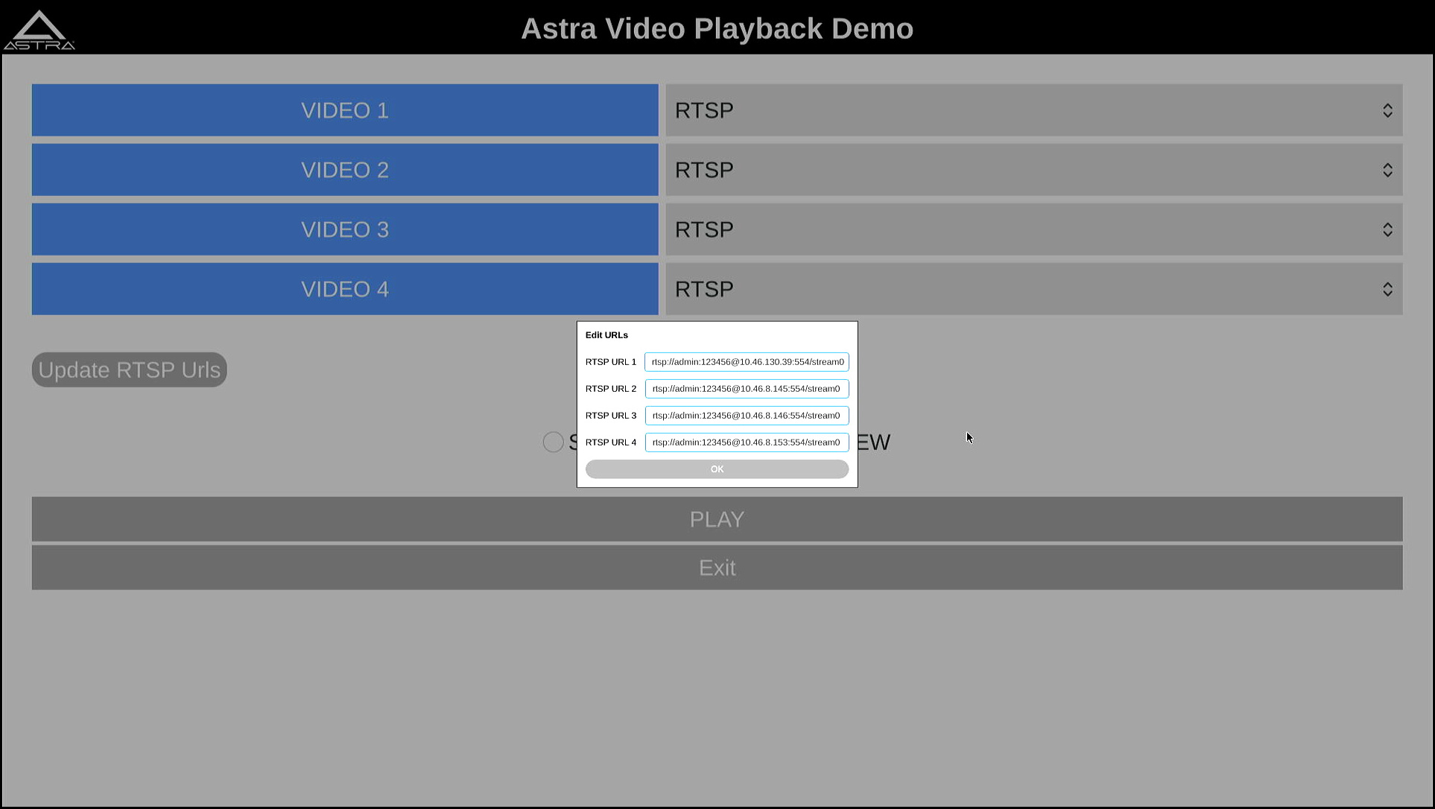
Task: Click the Astra logo icon top left
Action: tap(39, 28)
